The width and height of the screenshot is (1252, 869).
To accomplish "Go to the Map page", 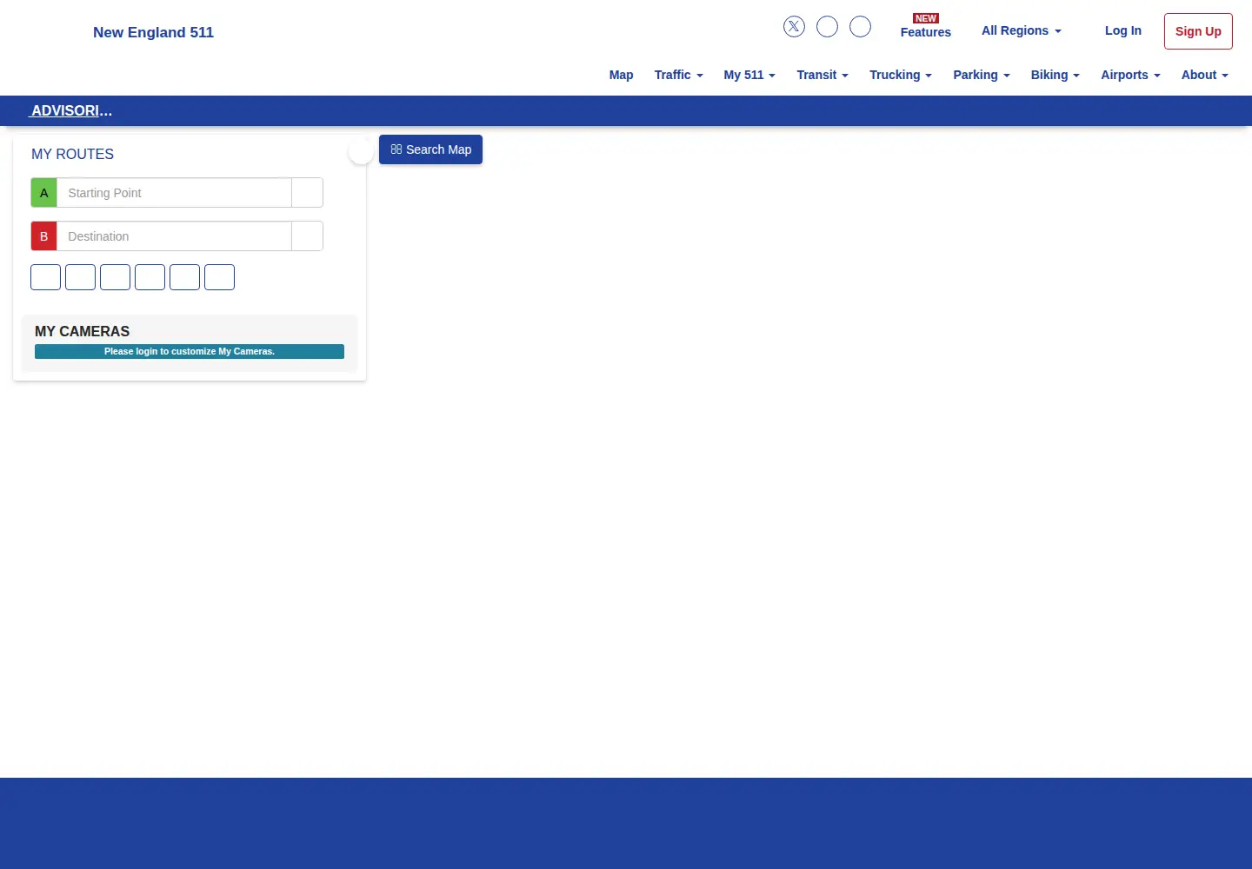I will [621, 75].
